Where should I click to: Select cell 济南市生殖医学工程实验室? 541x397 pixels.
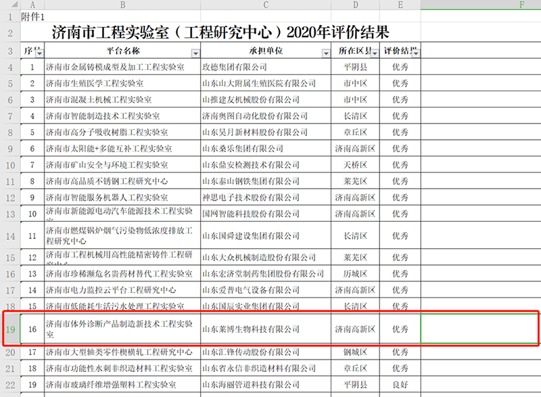pyautogui.click(x=122, y=83)
